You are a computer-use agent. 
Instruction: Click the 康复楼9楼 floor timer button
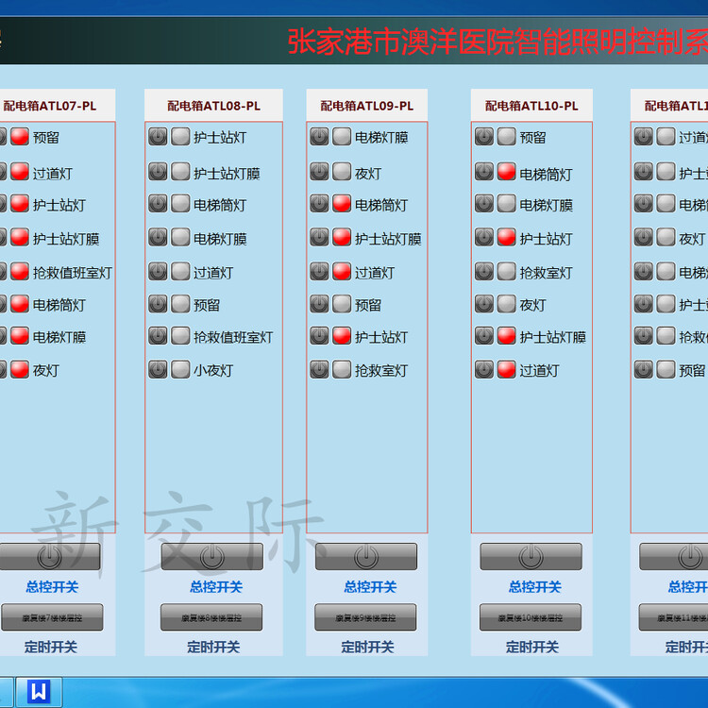click(x=365, y=617)
